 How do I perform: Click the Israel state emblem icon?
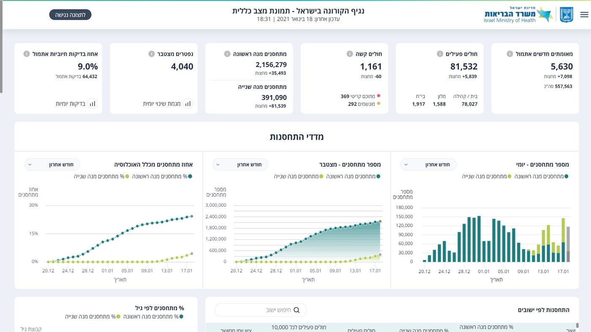(x=567, y=15)
